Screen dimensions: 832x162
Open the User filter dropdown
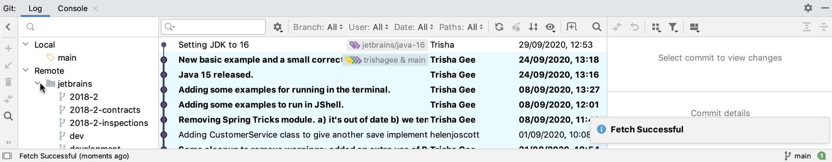(x=368, y=27)
